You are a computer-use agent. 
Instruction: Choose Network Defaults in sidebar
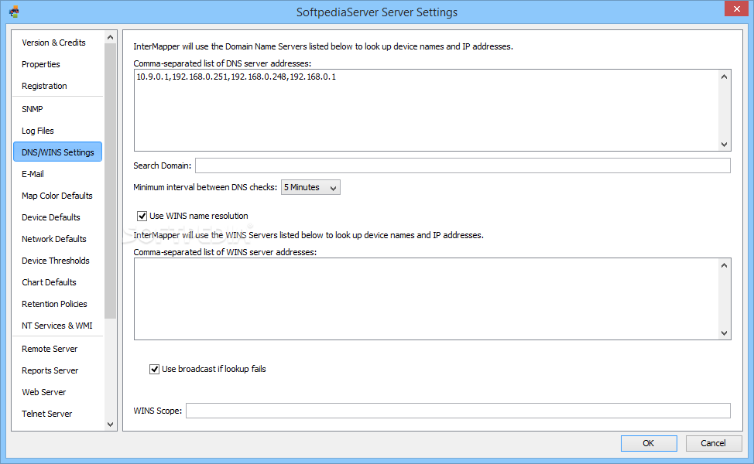coord(54,239)
